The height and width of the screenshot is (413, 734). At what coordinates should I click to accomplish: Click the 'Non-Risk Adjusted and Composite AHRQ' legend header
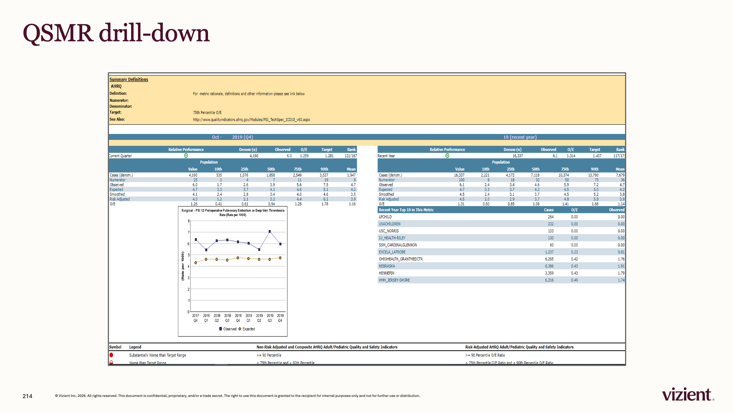click(327, 347)
